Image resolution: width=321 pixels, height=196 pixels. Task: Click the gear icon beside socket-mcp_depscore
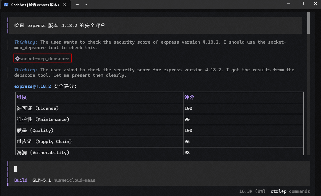point(17,58)
